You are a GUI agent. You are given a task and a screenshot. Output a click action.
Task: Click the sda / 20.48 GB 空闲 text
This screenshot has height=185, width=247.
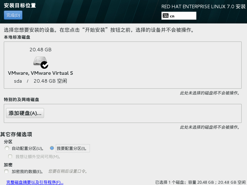point(41,81)
